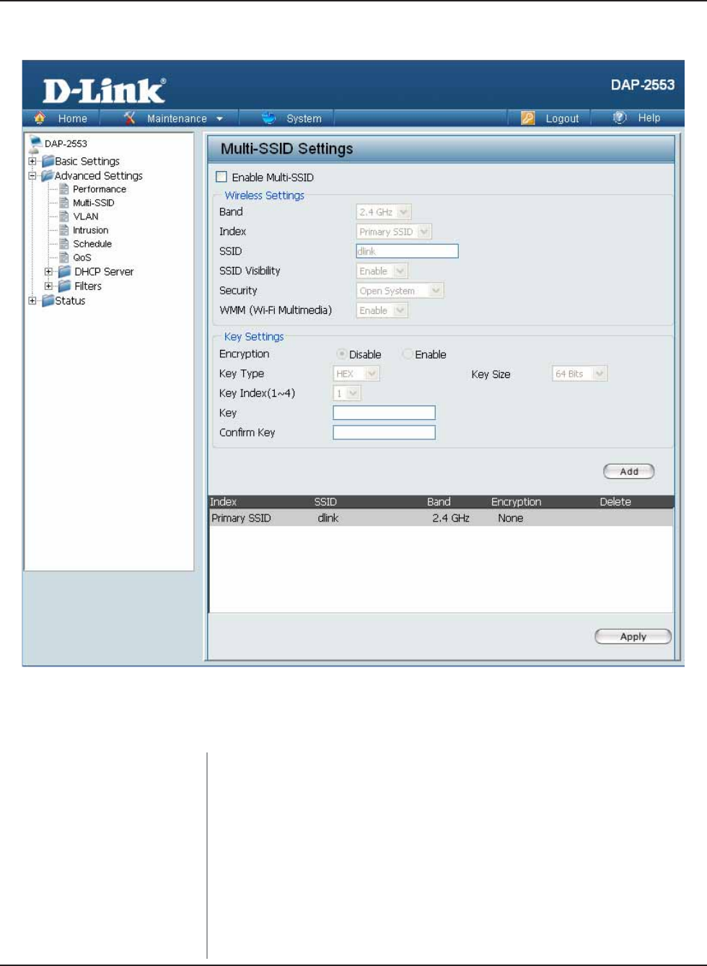The image size is (707, 966).
Task: Open the Help menu
Action: 649,118
